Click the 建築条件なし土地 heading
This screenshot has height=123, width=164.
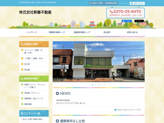pyautogui.click(x=72, y=121)
